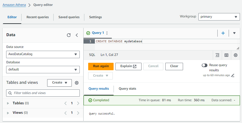Toggle Reuse query results switch

[x=205, y=65]
